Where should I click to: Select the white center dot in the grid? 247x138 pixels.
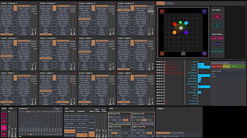(181, 28)
